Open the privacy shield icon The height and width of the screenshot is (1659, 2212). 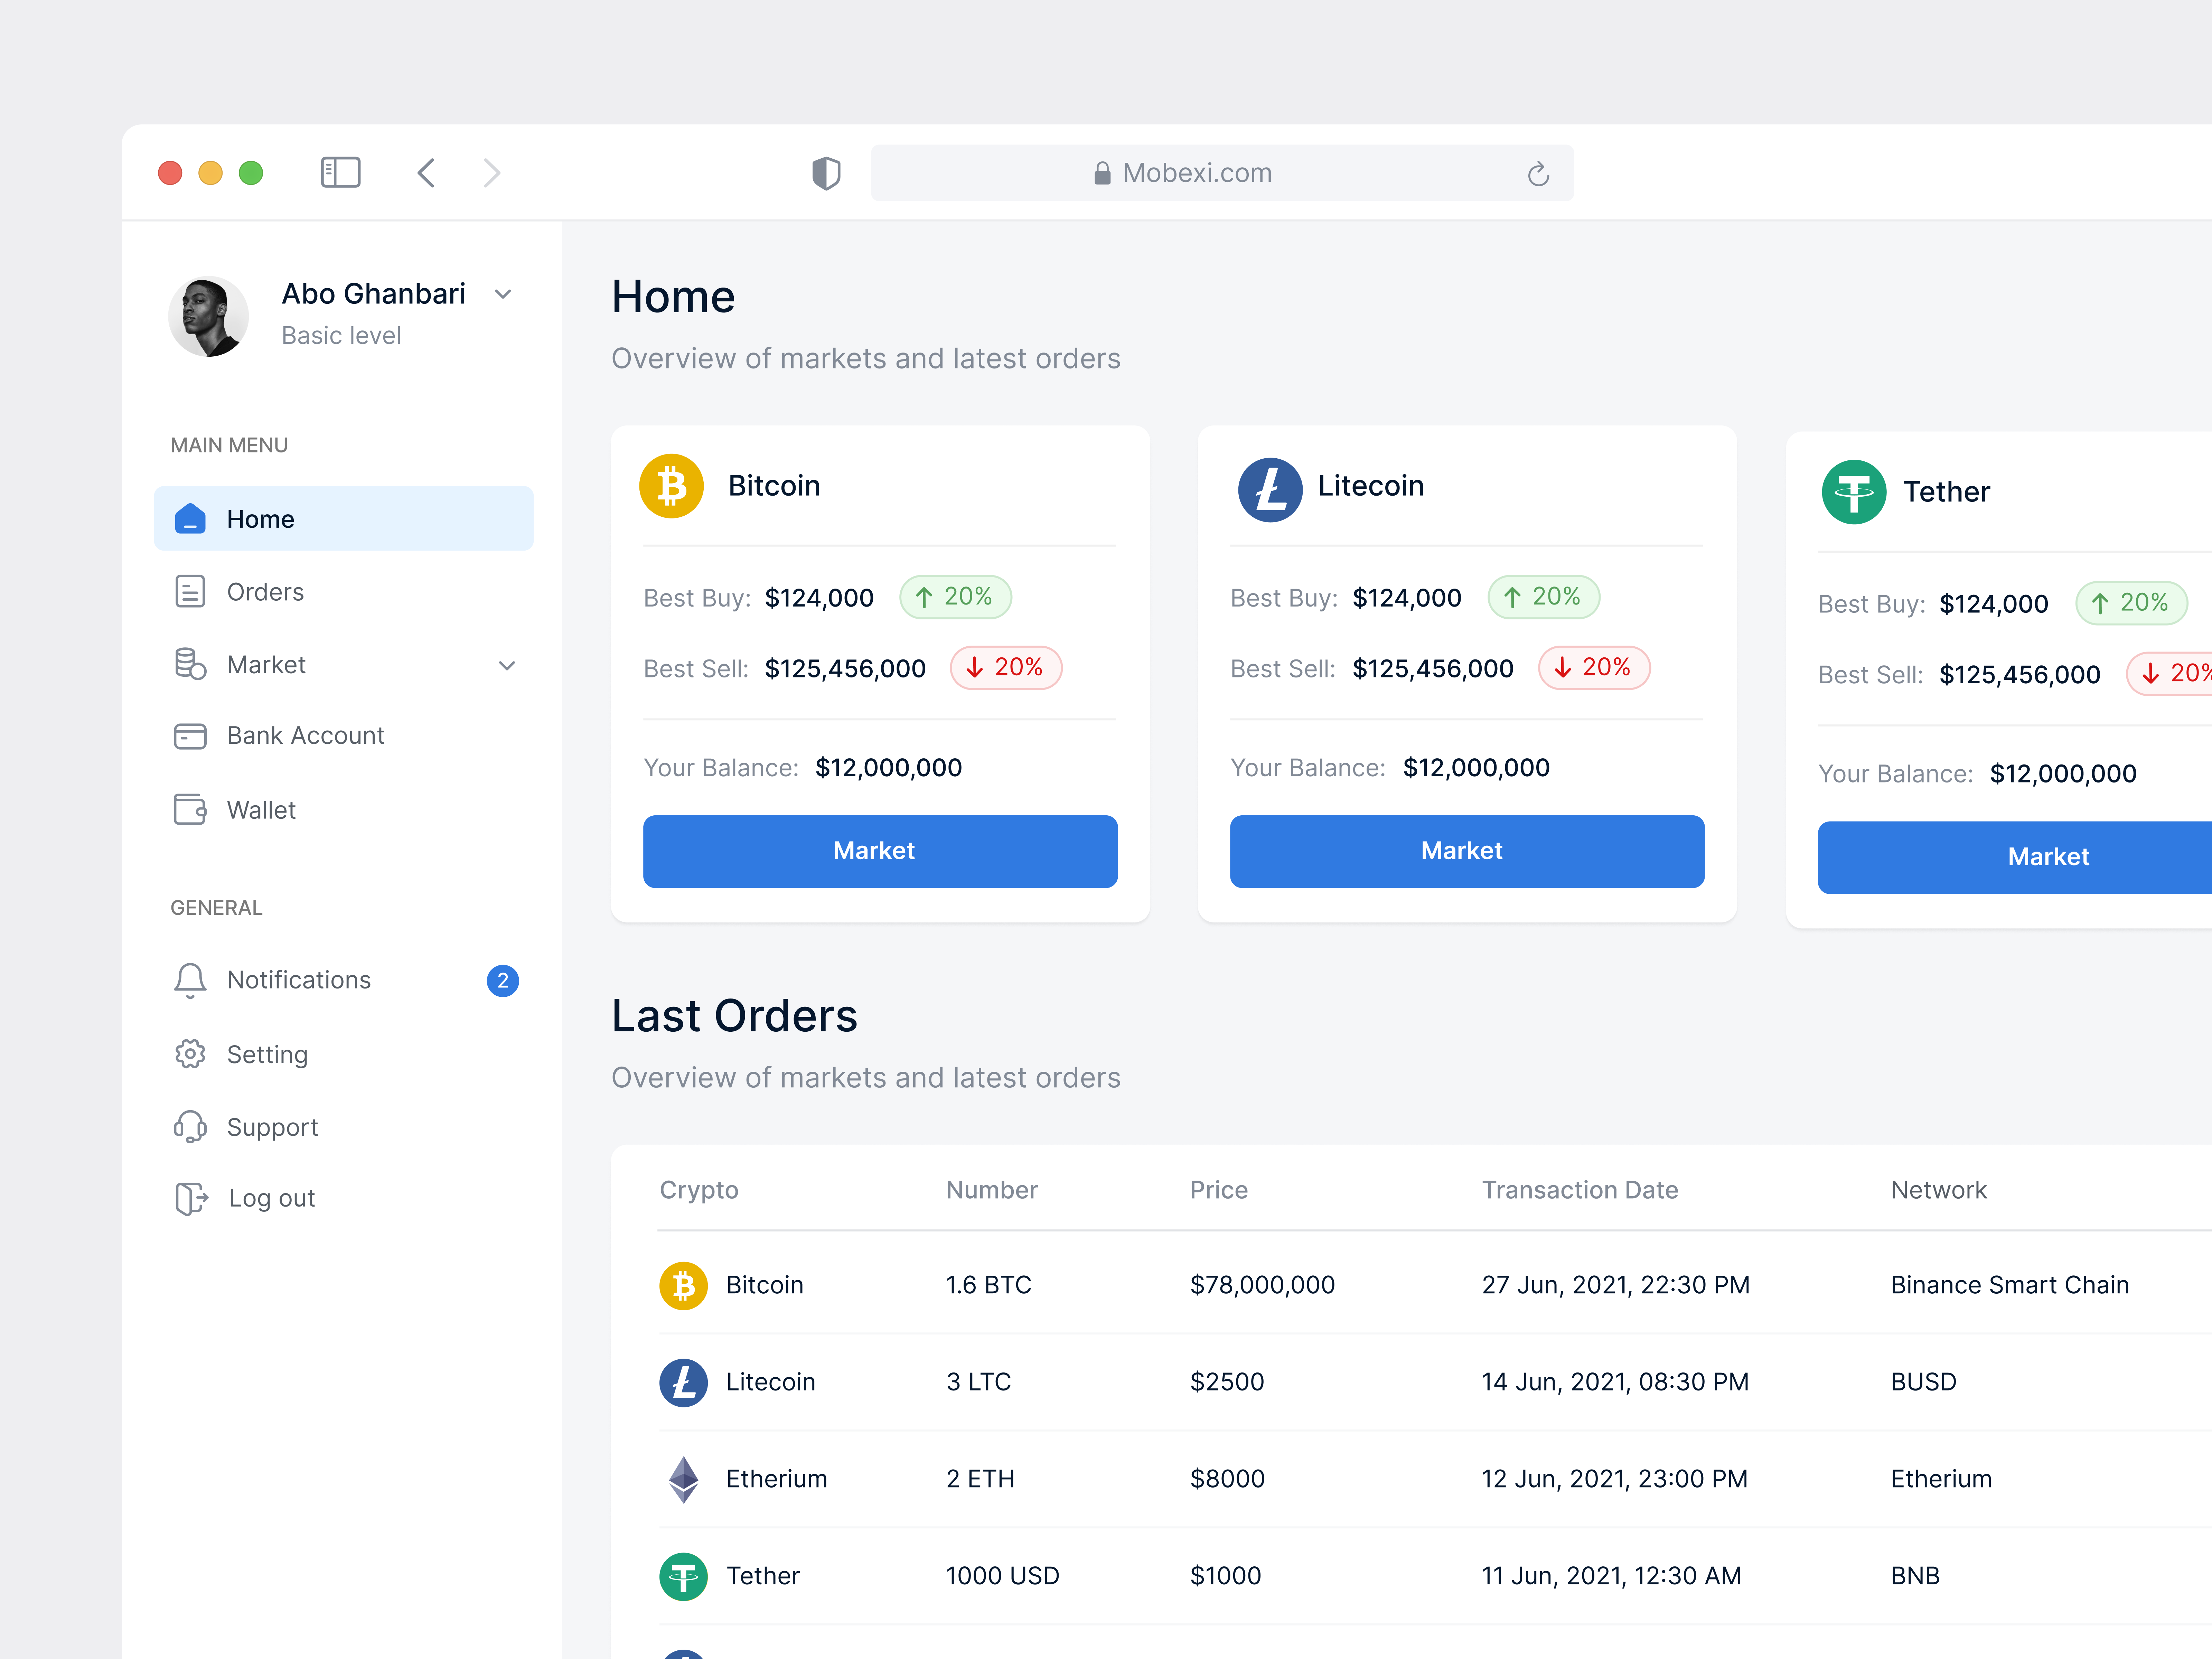pos(826,173)
